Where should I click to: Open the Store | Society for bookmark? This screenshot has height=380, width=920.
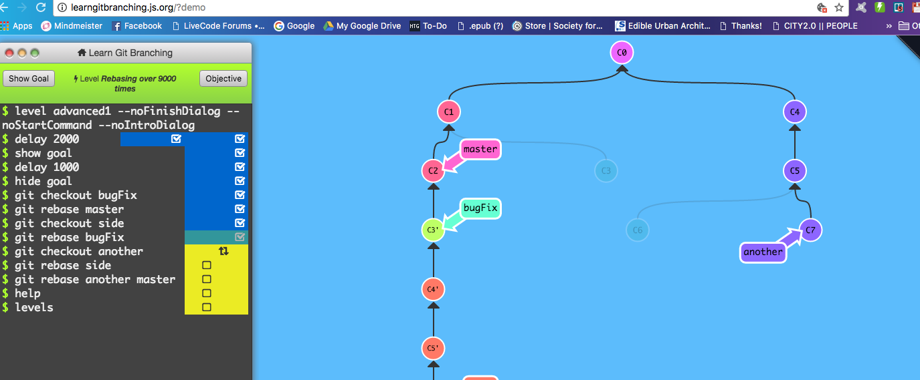pos(558,26)
